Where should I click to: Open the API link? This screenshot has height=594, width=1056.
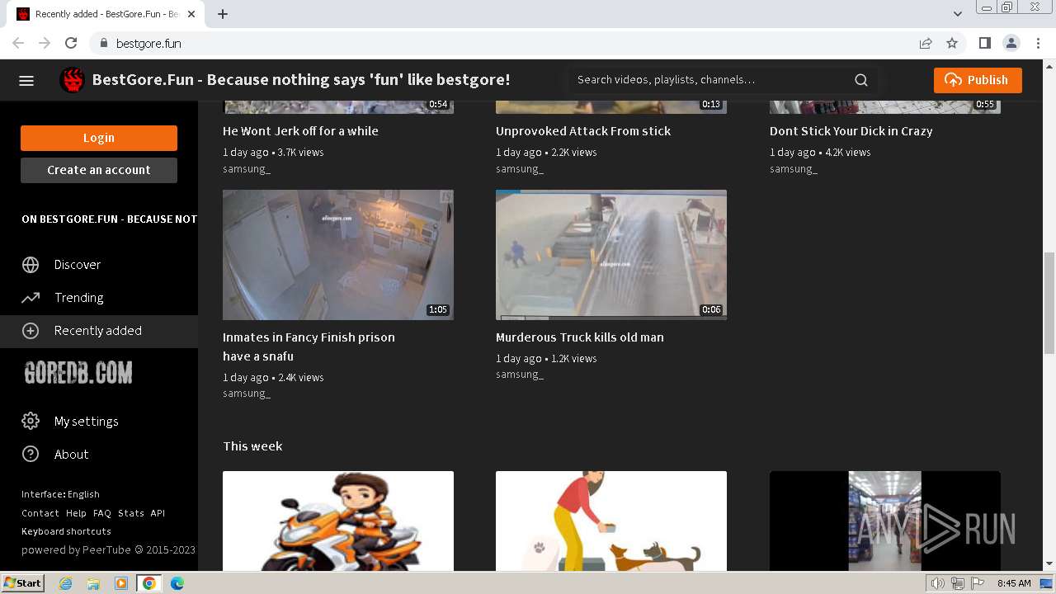[x=158, y=513]
